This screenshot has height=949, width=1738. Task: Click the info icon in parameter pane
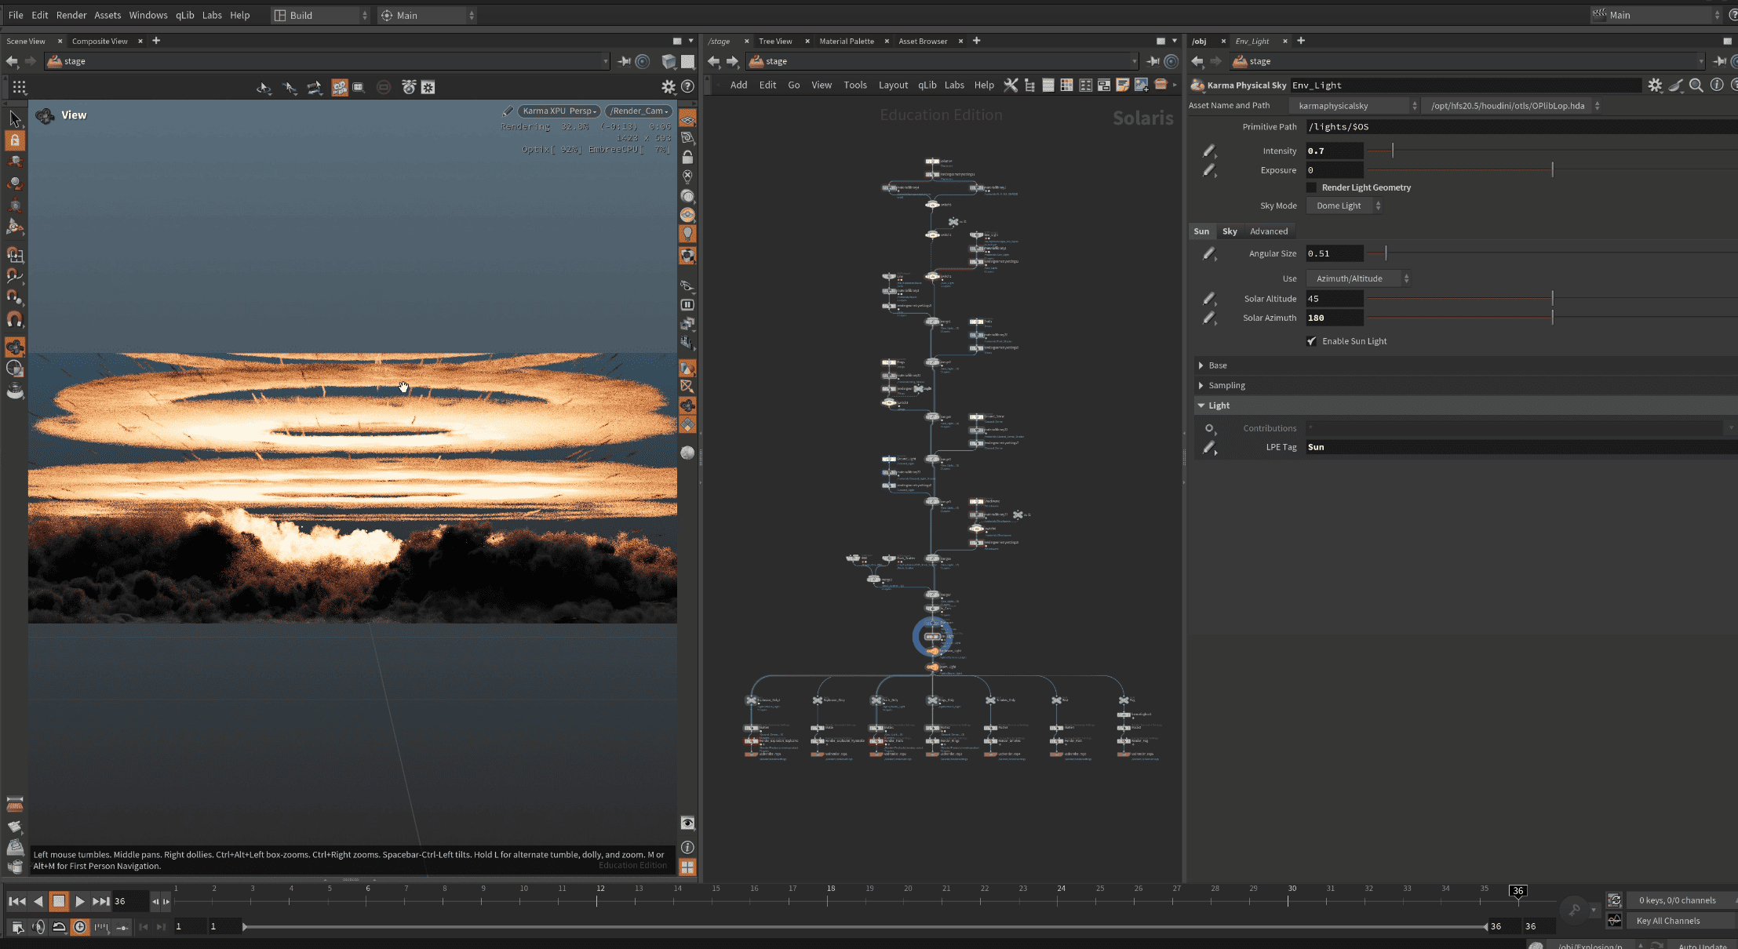click(1717, 85)
